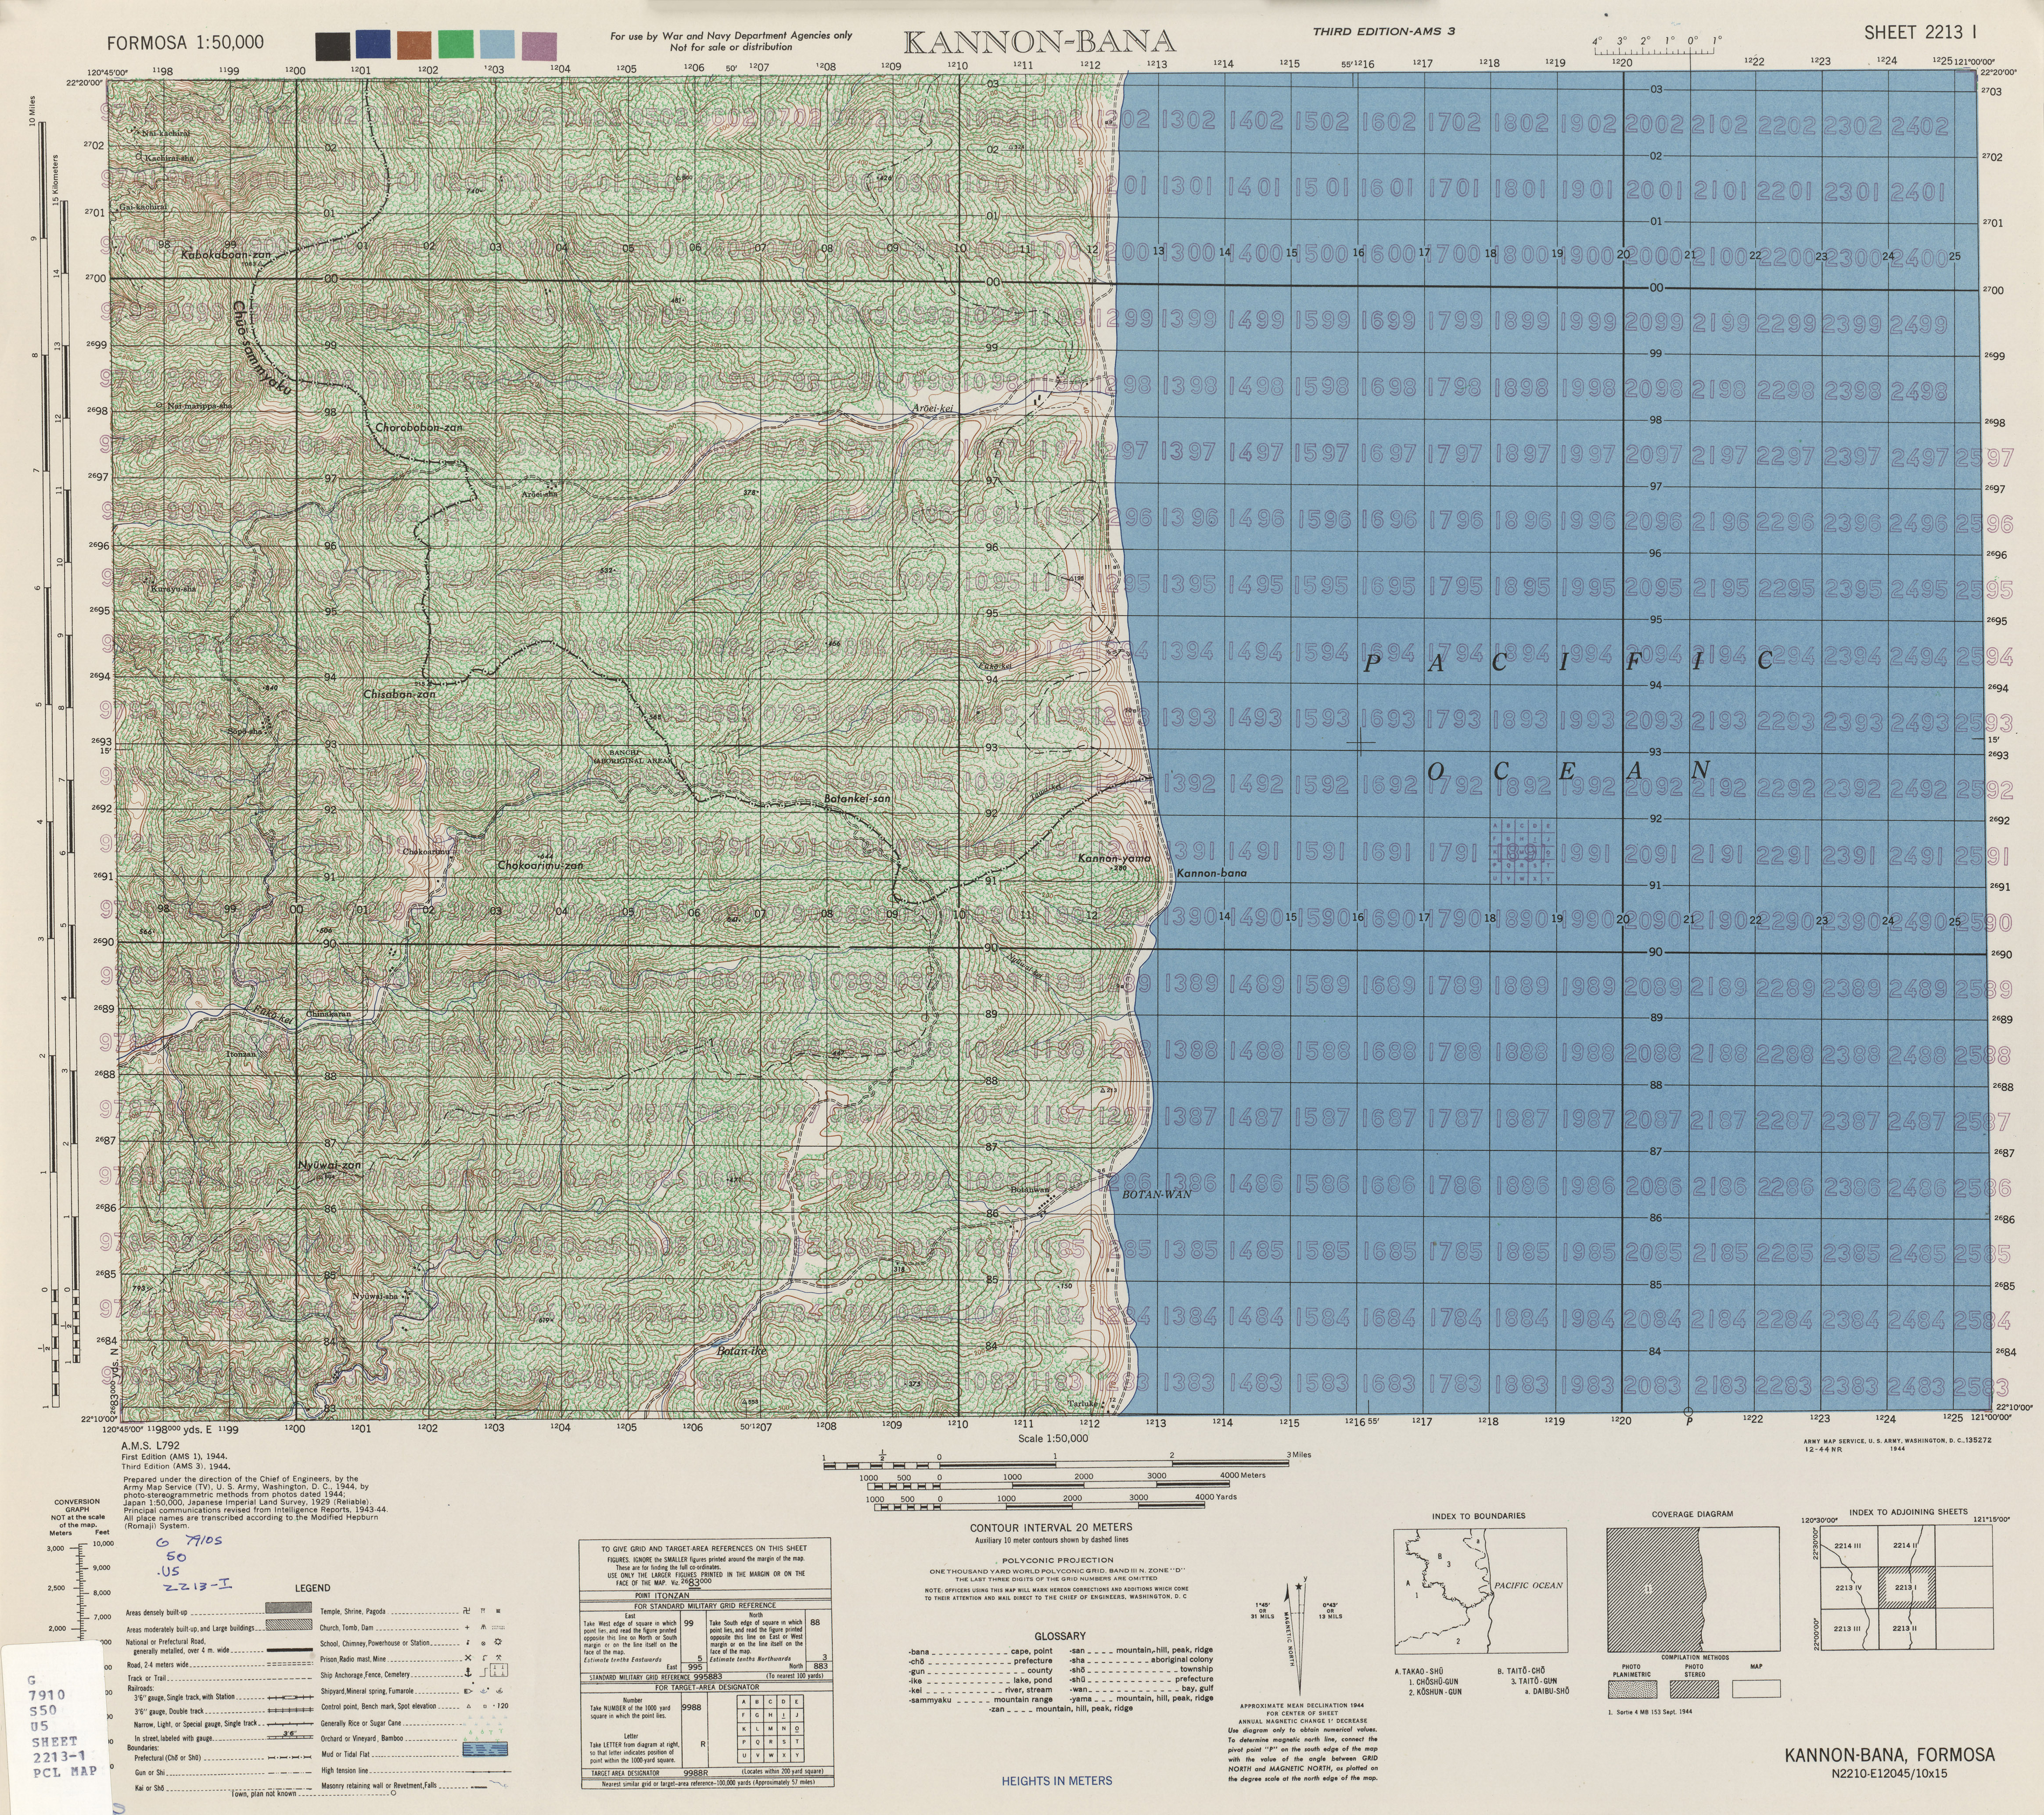Click the Mud or Tidal Flat legend pattern
Viewport: 2044px width, 1815px height.
(485, 1749)
